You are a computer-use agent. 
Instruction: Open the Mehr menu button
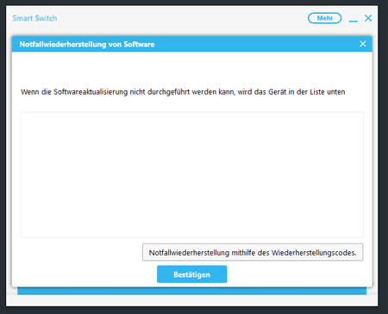[x=324, y=18]
